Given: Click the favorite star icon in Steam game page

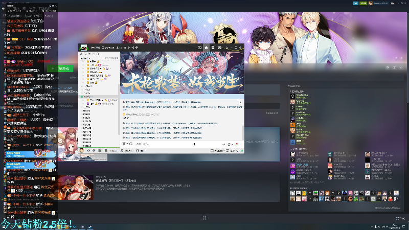Looking at the screenshot, I should [401, 67].
